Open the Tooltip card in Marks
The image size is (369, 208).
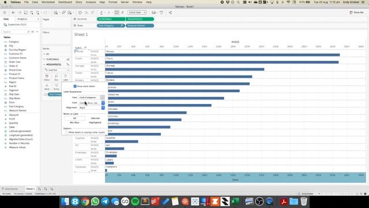(x=56, y=87)
